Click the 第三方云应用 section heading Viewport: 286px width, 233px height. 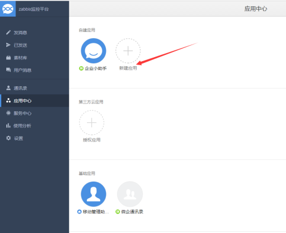[x=91, y=102]
